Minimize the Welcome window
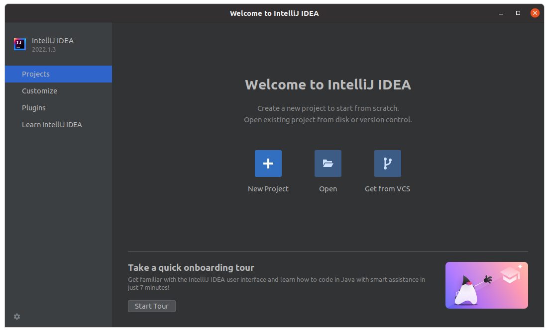549x332 pixels. click(x=501, y=13)
